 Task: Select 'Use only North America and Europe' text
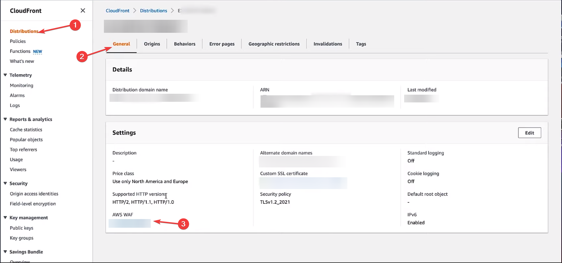click(150, 182)
